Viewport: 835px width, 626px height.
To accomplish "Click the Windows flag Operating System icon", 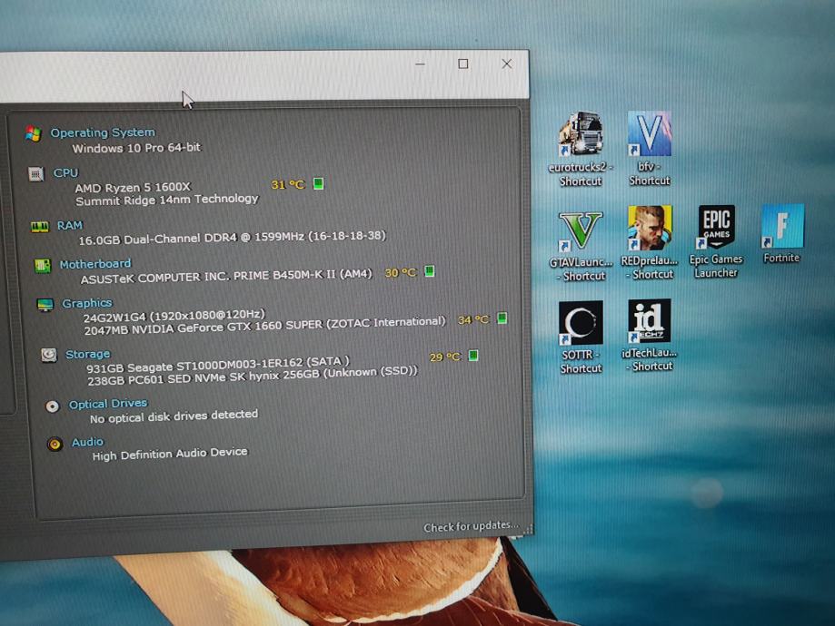I will pos(34,134).
